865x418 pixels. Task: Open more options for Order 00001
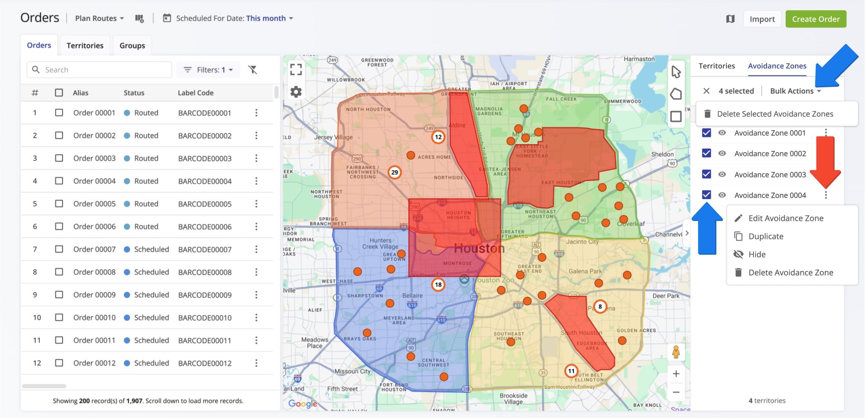point(256,113)
